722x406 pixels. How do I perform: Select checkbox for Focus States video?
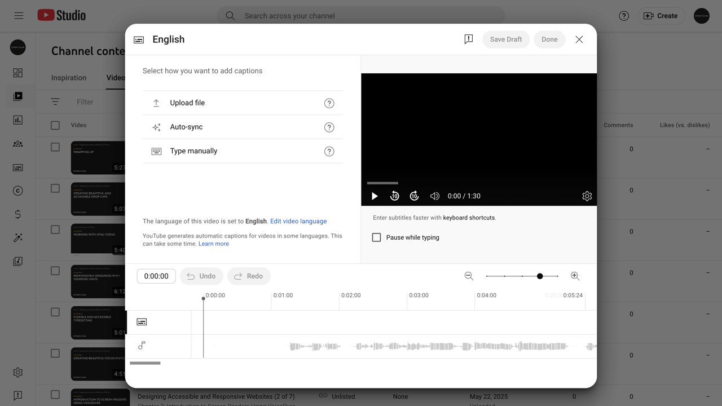click(x=55, y=354)
